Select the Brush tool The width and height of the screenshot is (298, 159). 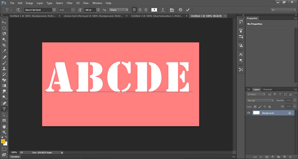coord(4,63)
